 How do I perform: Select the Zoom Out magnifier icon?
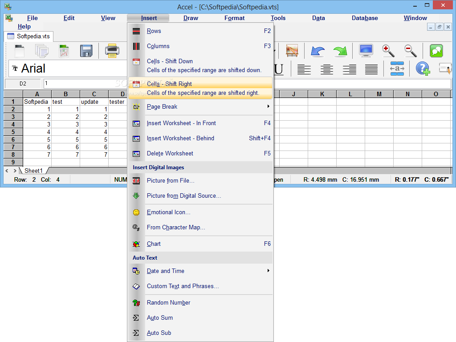point(410,51)
